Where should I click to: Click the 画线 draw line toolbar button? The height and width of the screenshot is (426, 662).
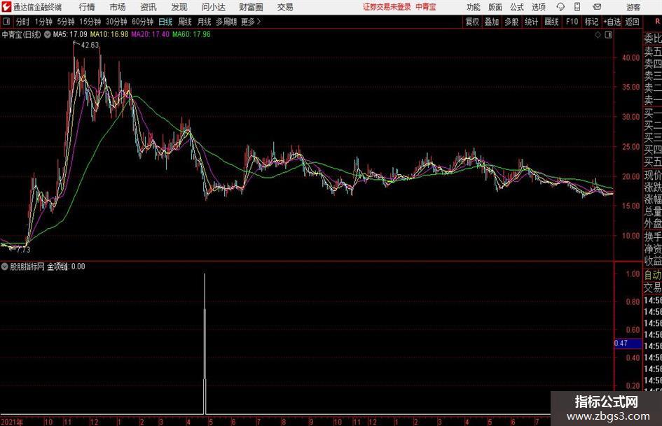click(551, 22)
